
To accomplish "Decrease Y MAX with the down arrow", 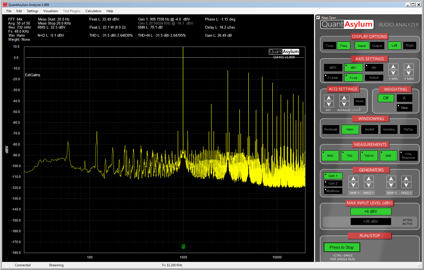I will (x=409, y=73).
